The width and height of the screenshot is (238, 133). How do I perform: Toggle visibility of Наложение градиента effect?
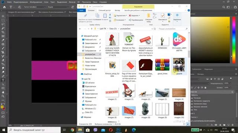pyautogui.click(x=192, y=101)
